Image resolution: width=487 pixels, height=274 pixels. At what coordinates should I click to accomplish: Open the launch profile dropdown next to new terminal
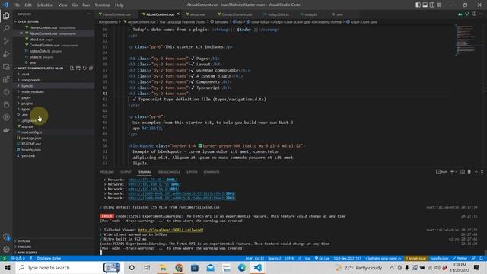pyautogui.click(x=457, y=172)
